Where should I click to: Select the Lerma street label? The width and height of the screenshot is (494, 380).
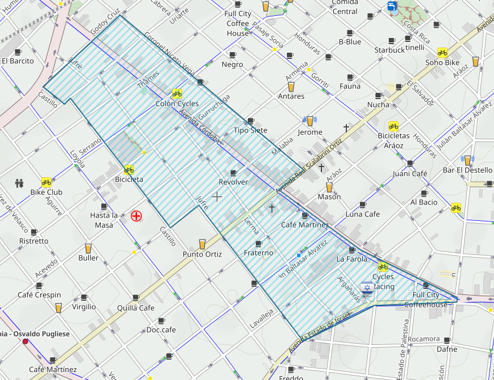click(251, 226)
